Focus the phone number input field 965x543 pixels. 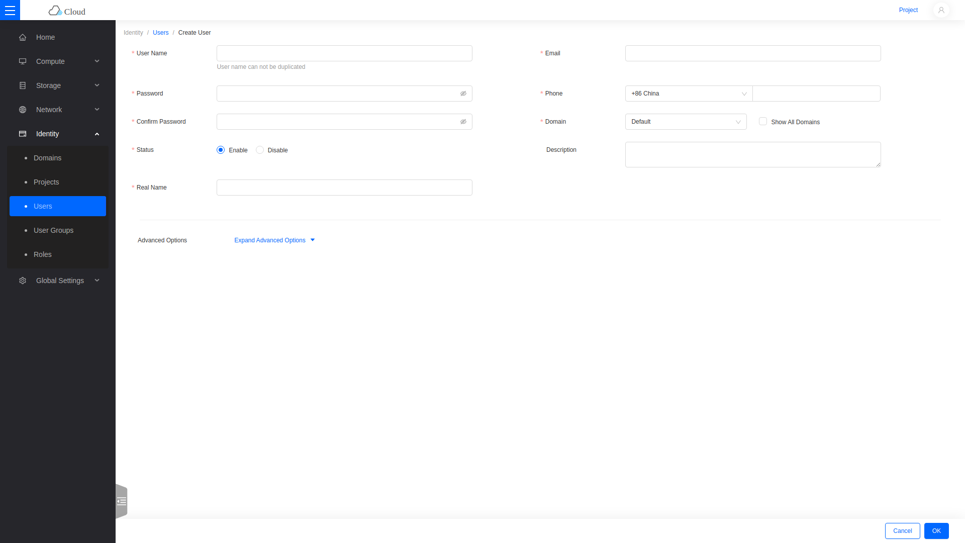pyautogui.click(x=816, y=94)
